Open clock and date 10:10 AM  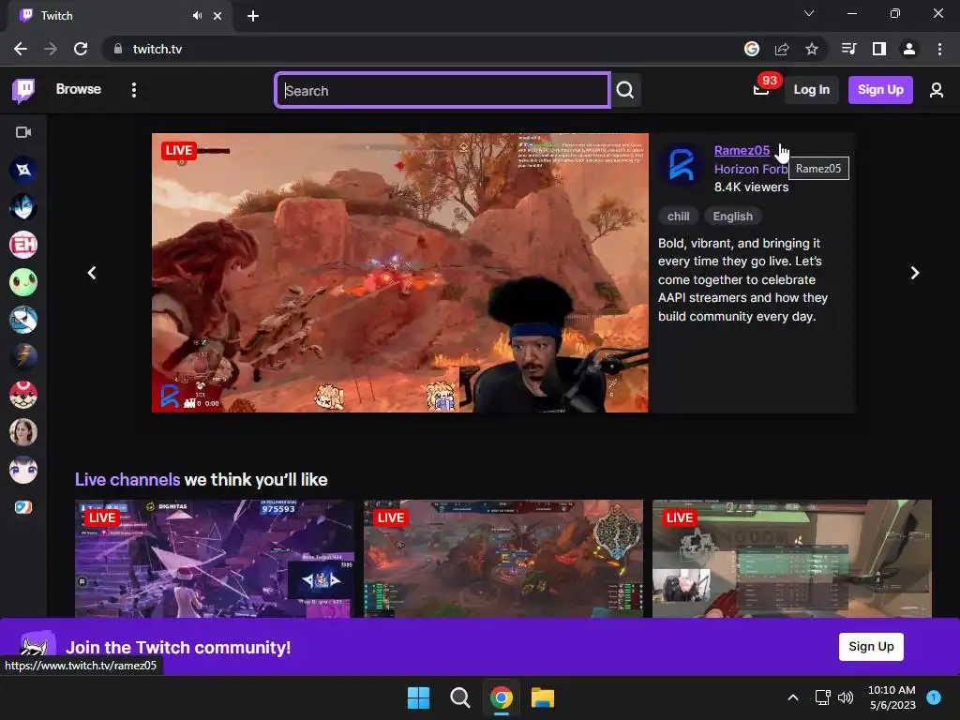pos(892,697)
